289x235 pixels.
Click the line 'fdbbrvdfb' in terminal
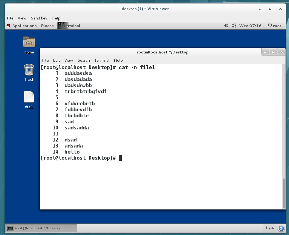78,110
